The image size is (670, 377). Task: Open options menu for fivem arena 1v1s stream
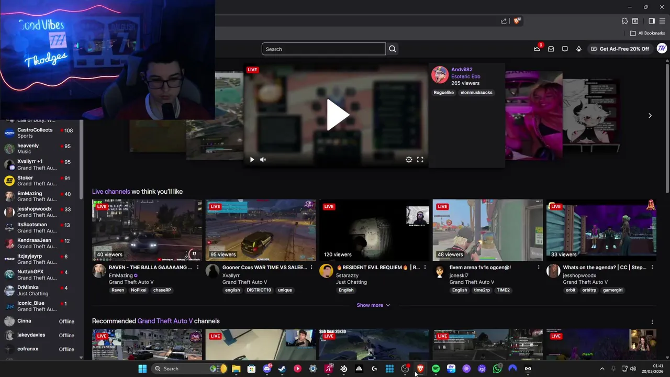click(x=539, y=268)
